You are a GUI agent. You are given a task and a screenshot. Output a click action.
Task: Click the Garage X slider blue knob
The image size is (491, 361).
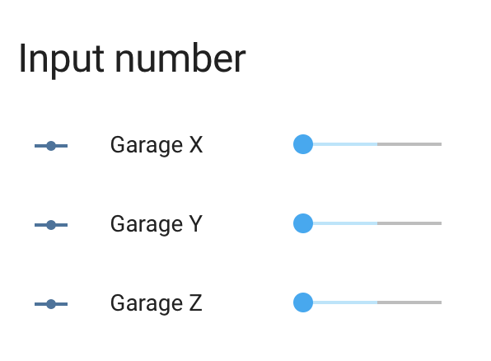pos(303,144)
